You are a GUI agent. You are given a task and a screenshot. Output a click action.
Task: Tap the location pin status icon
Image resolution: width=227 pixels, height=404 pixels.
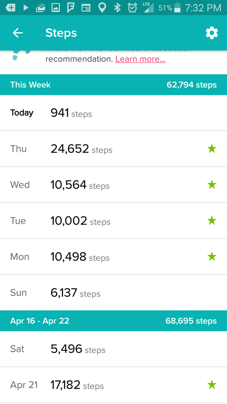point(102,8)
